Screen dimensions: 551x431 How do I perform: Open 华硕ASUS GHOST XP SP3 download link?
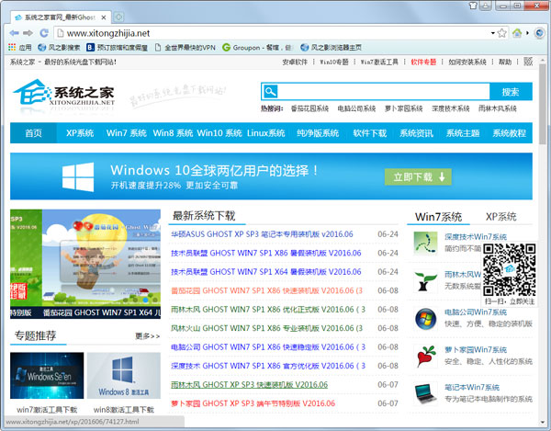pyautogui.click(x=262, y=234)
